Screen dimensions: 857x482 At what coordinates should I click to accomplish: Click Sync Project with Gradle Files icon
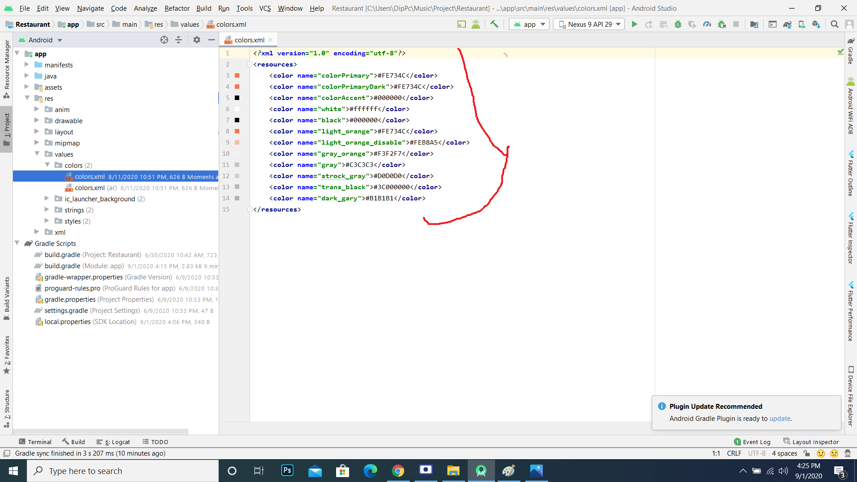coord(787,25)
